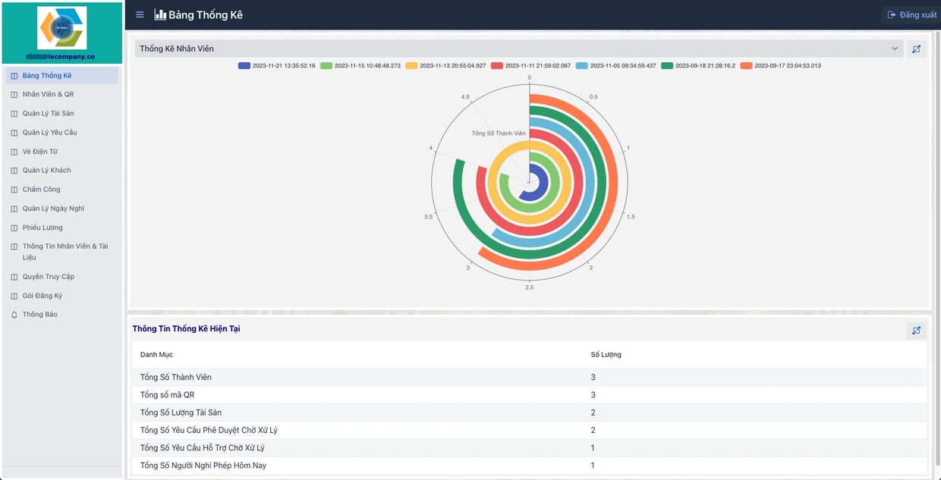
Task: Click the company logo in the sidebar
Action: (x=61, y=28)
